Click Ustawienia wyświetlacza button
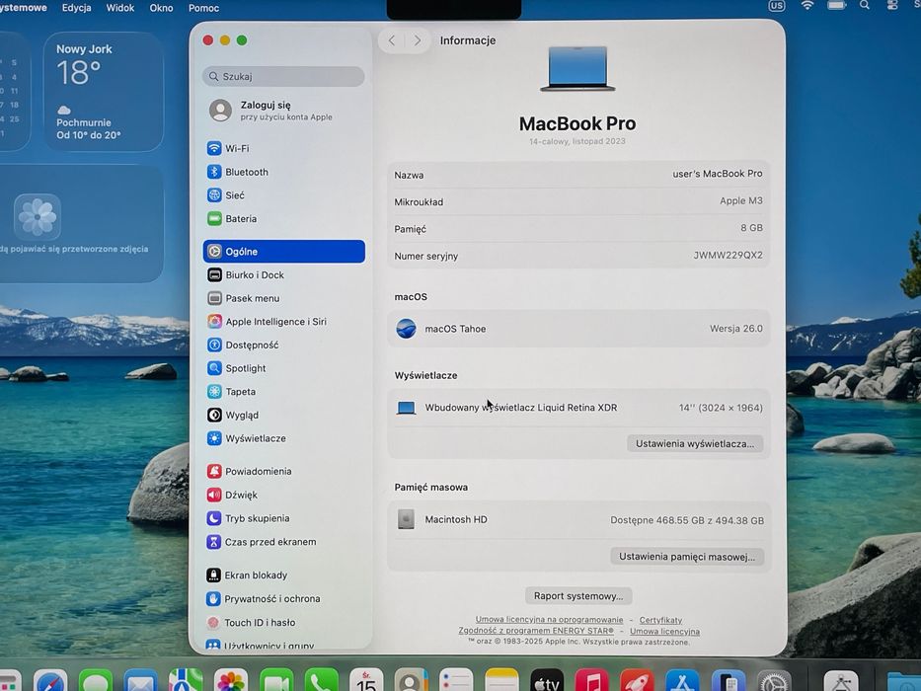This screenshot has width=921, height=691. click(x=695, y=443)
